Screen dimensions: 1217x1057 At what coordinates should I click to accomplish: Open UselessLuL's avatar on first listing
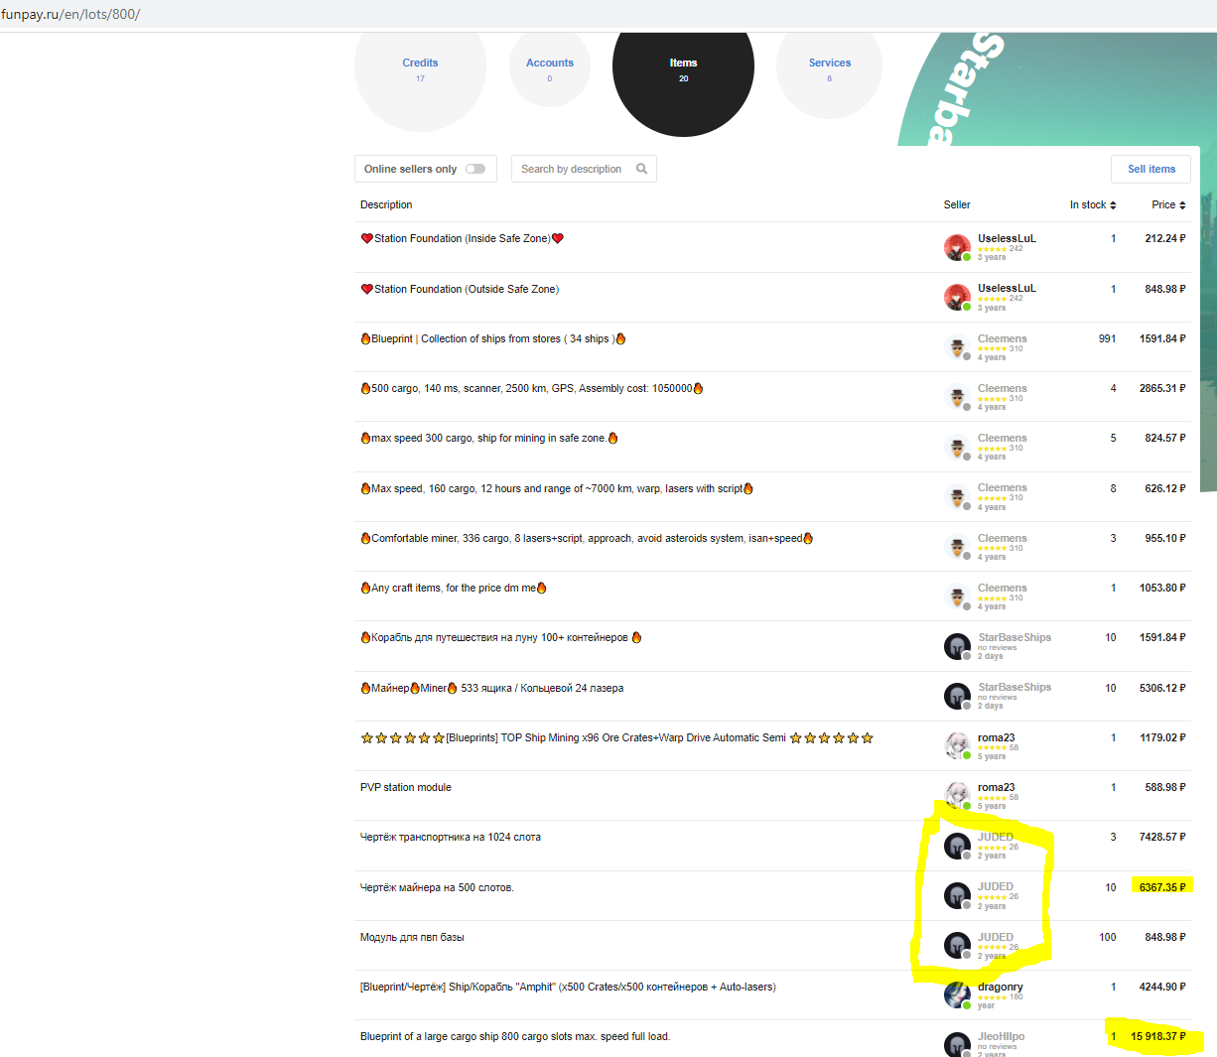click(957, 247)
